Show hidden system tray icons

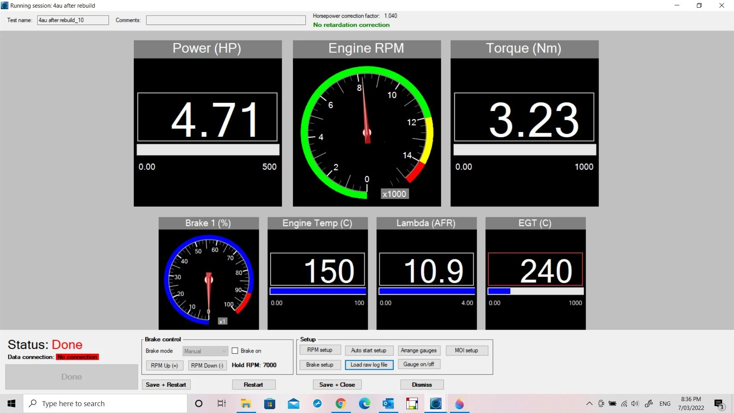pos(589,403)
